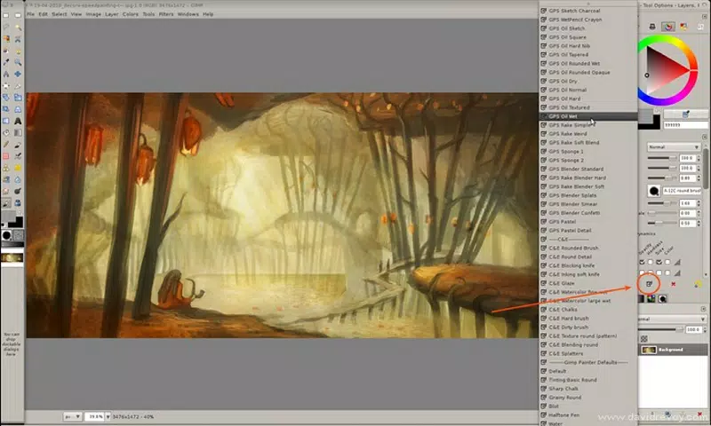The image size is (711, 426).
Task: Open the paint Mode dropdown set to Normal
Action: point(672,146)
